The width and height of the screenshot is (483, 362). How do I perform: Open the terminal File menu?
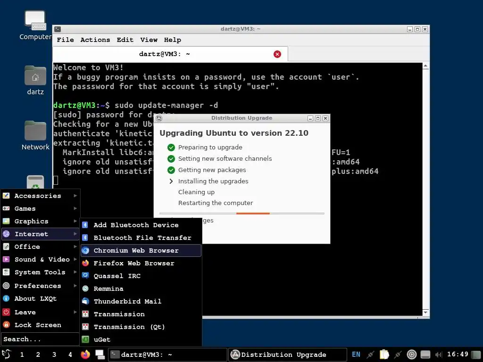point(65,40)
